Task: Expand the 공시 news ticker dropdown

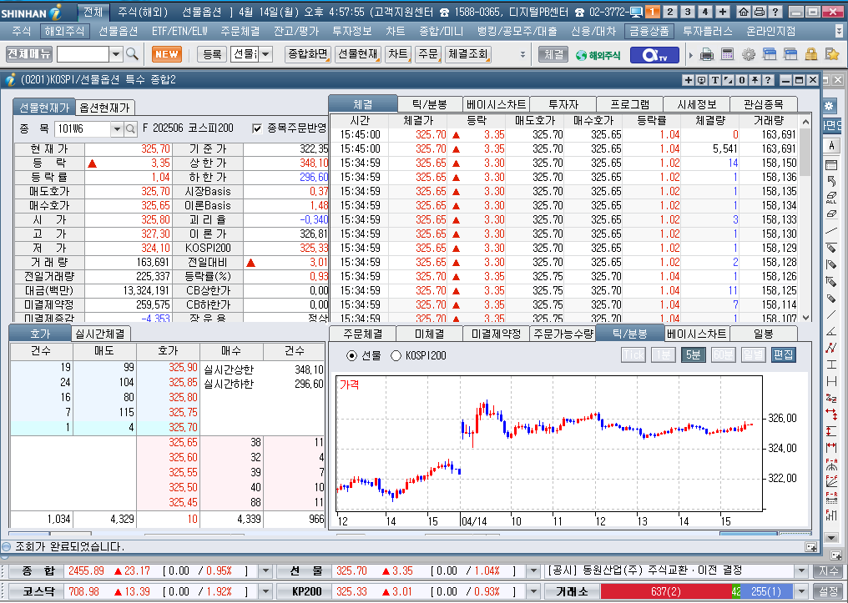Action: click(801, 570)
